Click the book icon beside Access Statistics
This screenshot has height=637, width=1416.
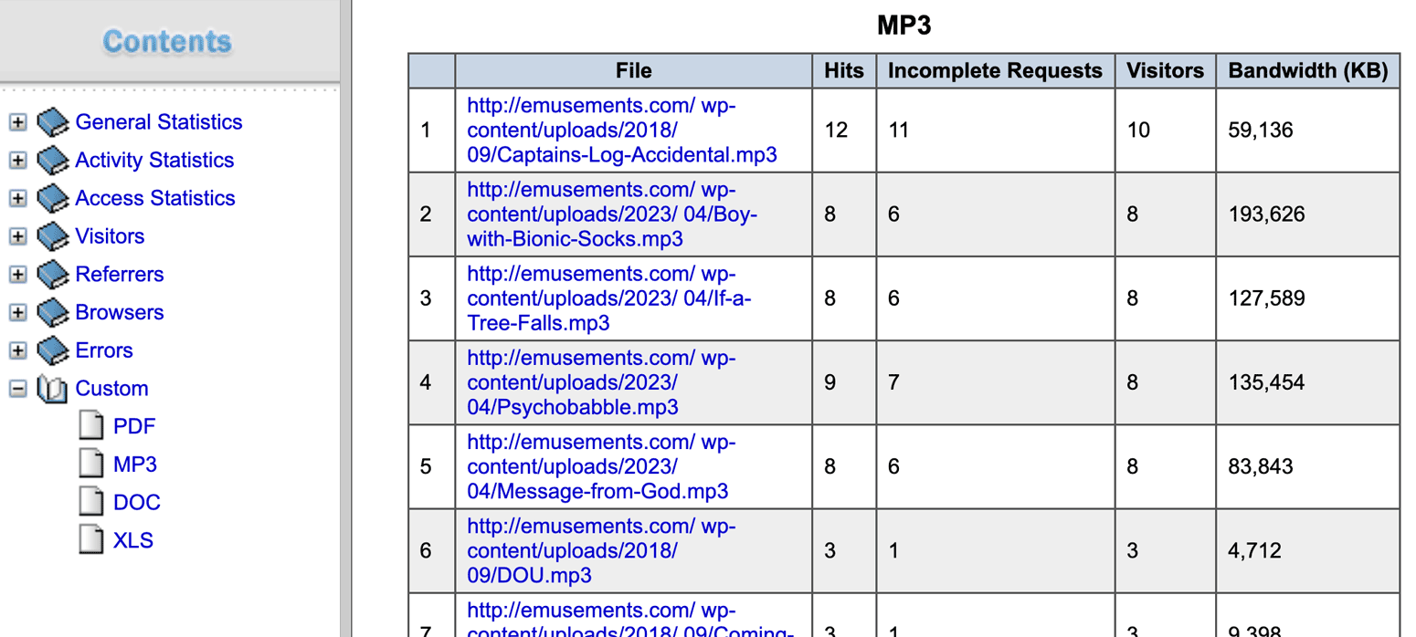tap(53, 198)
